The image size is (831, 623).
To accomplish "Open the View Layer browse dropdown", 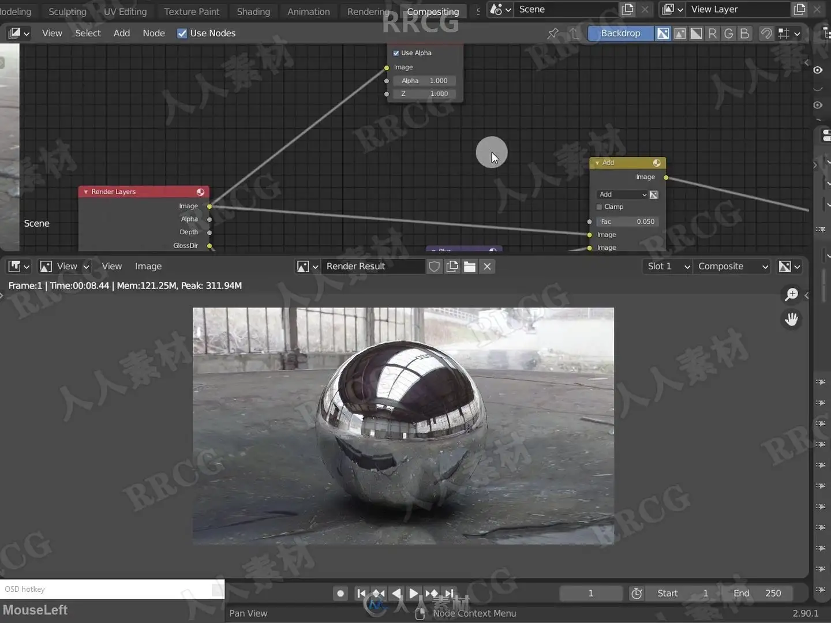I will click(673, 9).
